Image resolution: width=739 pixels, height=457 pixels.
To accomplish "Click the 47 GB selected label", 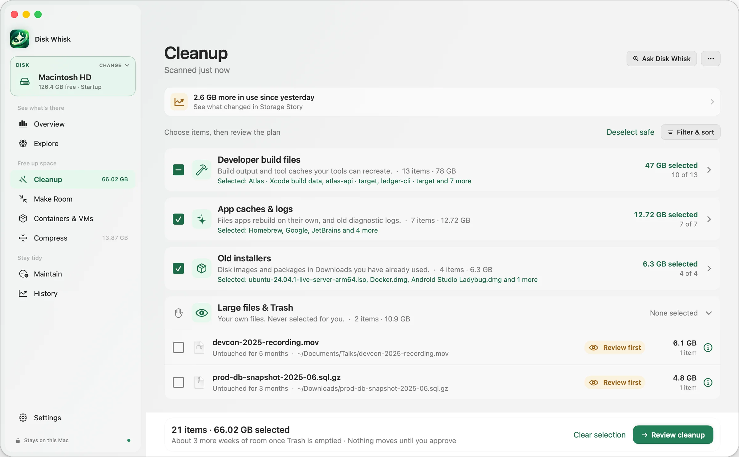I will tap(671, 165).
